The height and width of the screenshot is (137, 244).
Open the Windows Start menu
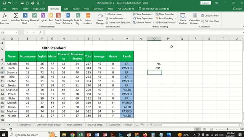3,135
